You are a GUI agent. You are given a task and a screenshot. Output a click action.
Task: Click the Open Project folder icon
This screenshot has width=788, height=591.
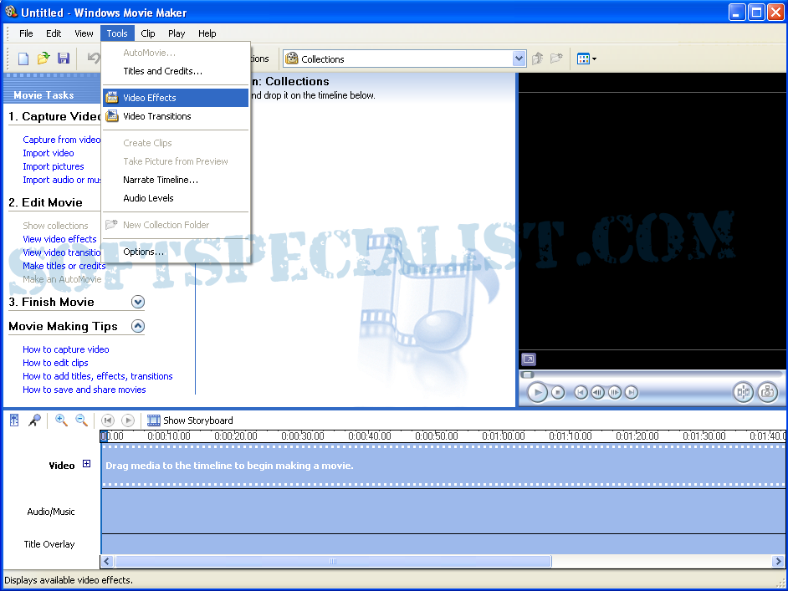click(43, 59)
